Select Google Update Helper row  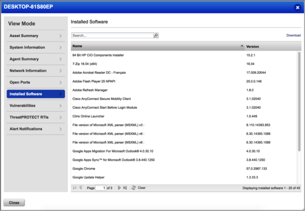tap(184, 177)
